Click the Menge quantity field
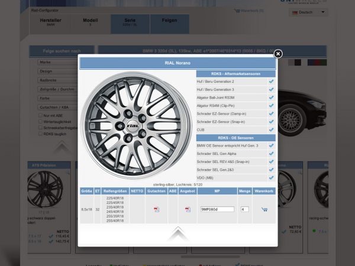 tap(244, 209)
